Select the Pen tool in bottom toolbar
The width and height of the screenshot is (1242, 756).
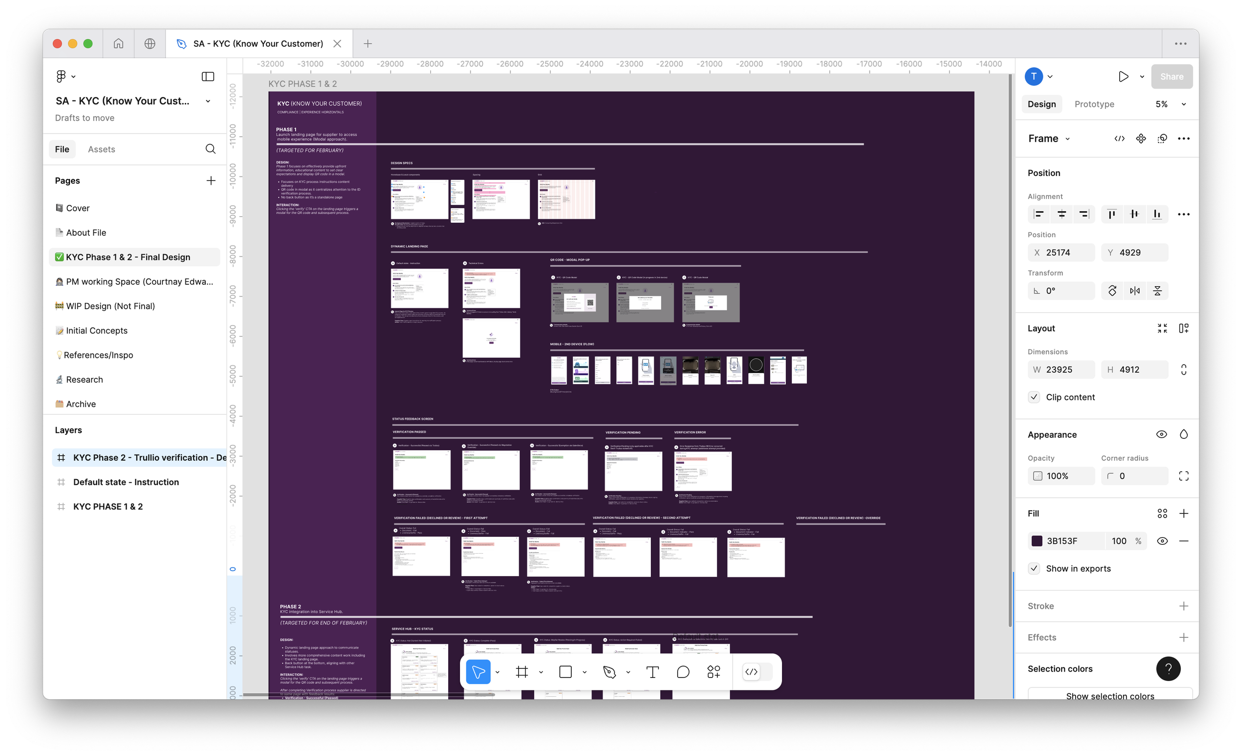pos(610,672)
